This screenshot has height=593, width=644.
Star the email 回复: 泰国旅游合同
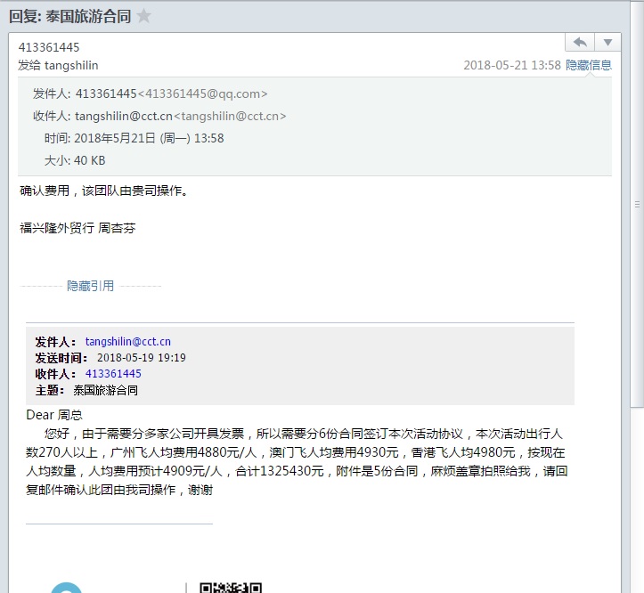(x=144, y=16)
